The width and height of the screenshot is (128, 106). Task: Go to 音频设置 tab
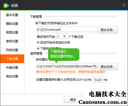point(12,41)
